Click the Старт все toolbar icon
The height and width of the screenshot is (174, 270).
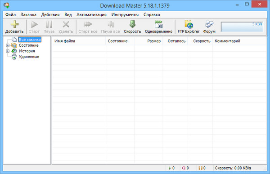pyautogui.click(x=88, y=24)
